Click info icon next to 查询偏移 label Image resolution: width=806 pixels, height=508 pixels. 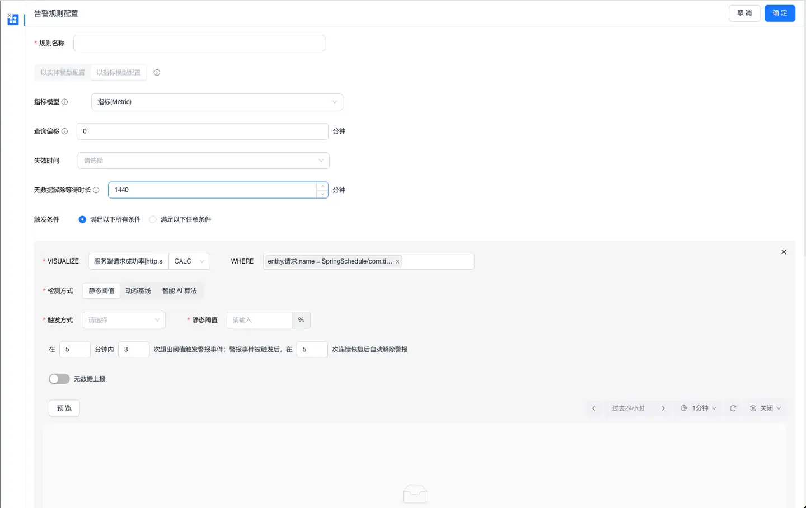[64, 131]
